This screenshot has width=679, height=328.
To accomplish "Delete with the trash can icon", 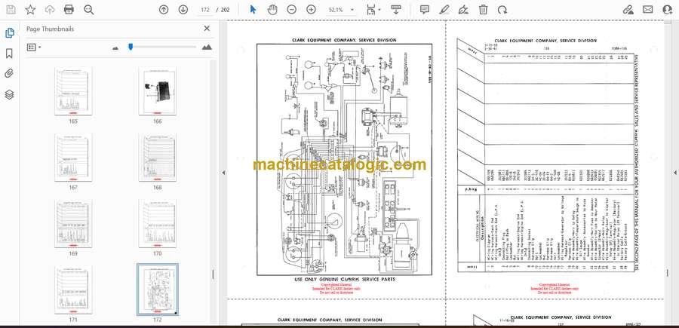I will [483, 10].
